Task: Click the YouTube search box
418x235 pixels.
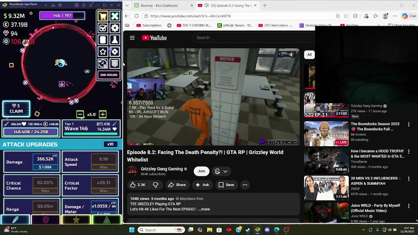Action: 253,38
